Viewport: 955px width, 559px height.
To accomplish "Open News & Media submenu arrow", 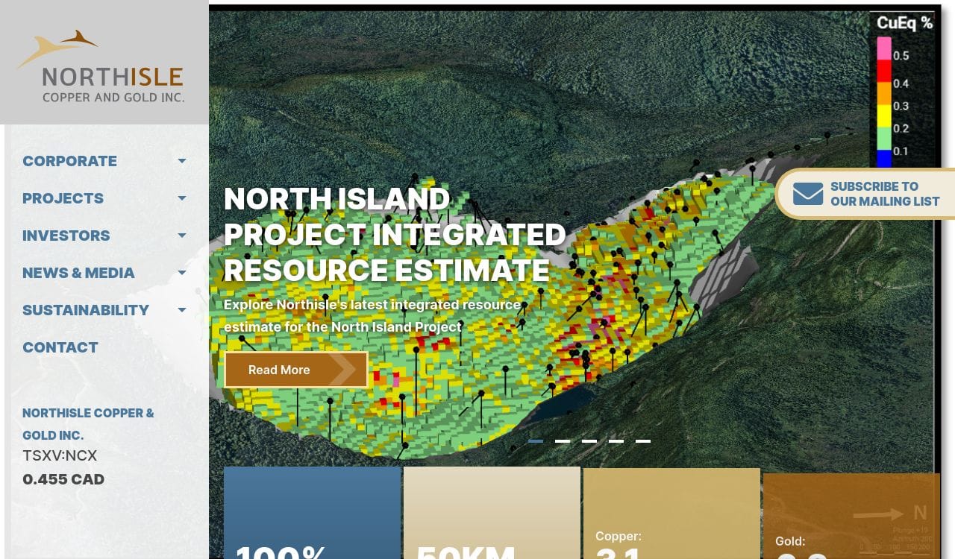I will click(x=182, y=273).
